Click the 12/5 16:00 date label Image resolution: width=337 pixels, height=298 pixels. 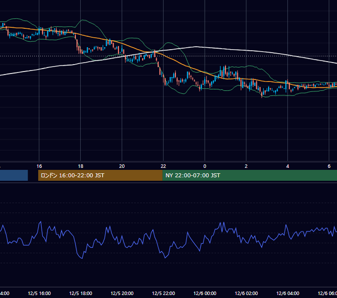point(39,294)
